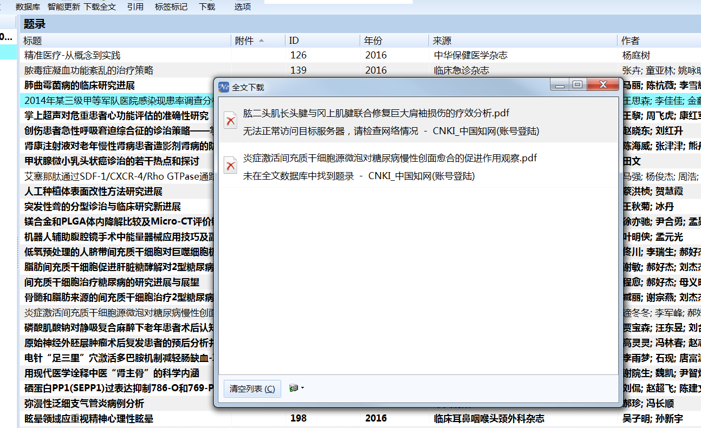Select the row 掌上超声对危重患者心功能评估的准确性研究
Image resolution: width=701 pixels, height=428 pixels.
tap(116, 116)
